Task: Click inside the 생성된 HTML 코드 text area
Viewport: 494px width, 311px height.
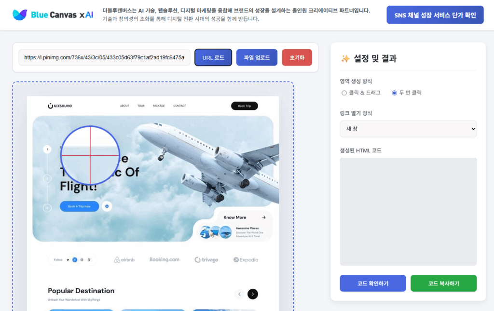Action: (x=408, y=212)
